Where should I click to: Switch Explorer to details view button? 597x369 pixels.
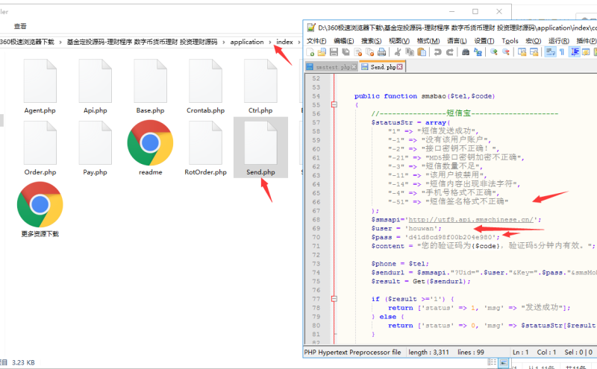tap(493, 362)
